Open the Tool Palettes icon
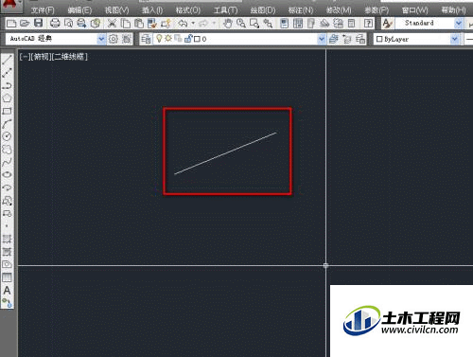 click(311, 23)
